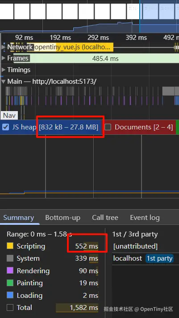Select the [unattributed] row
The image size is (179, 318).
click(146, 246)
